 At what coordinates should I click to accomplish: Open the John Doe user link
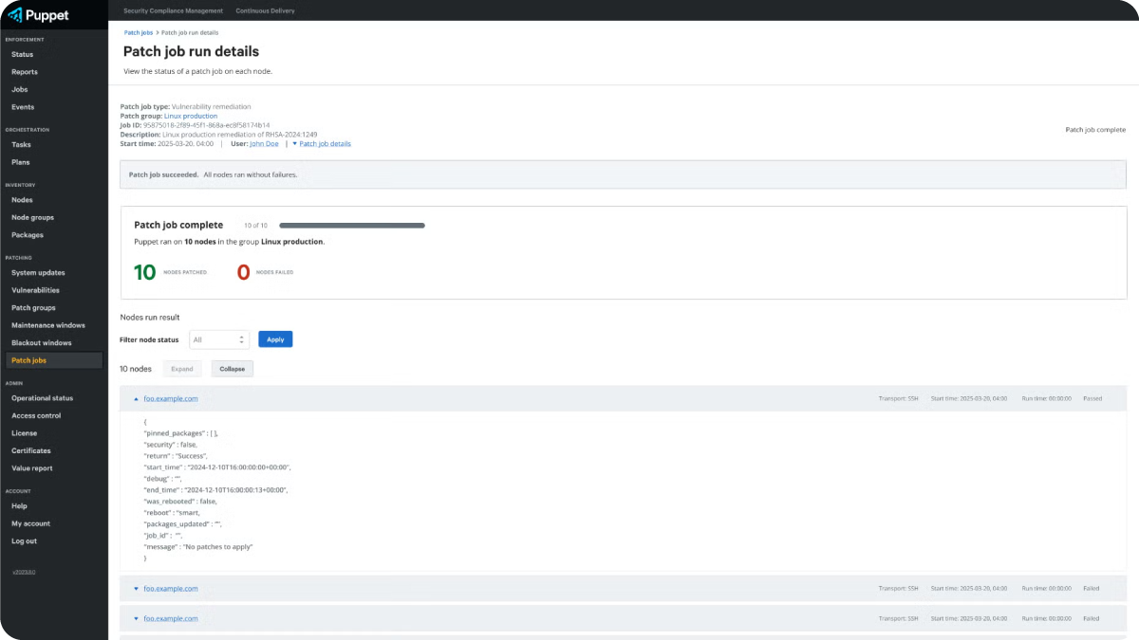(264, 144)
